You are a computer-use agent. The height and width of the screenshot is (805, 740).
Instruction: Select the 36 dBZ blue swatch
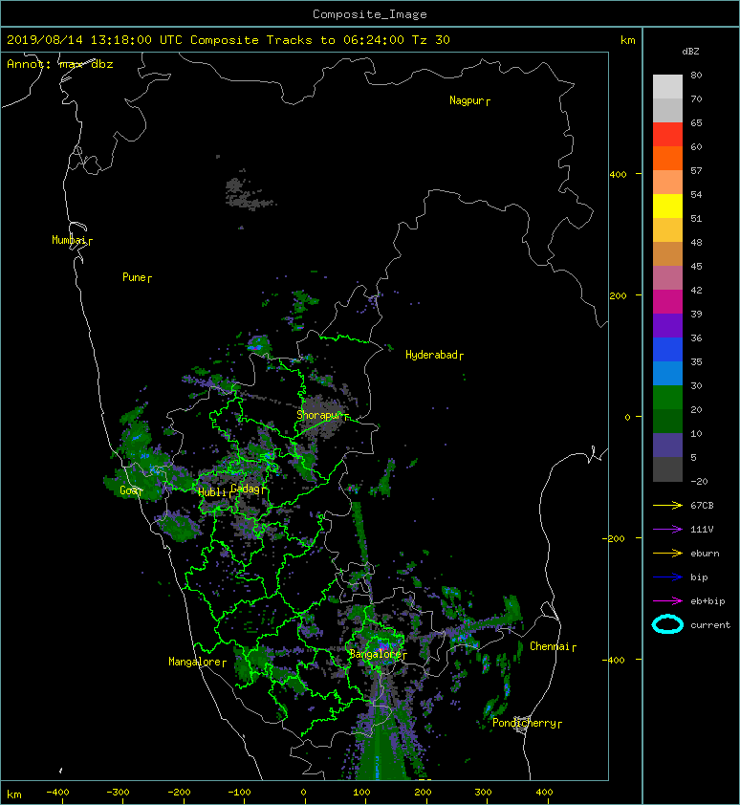pos(667,350)
